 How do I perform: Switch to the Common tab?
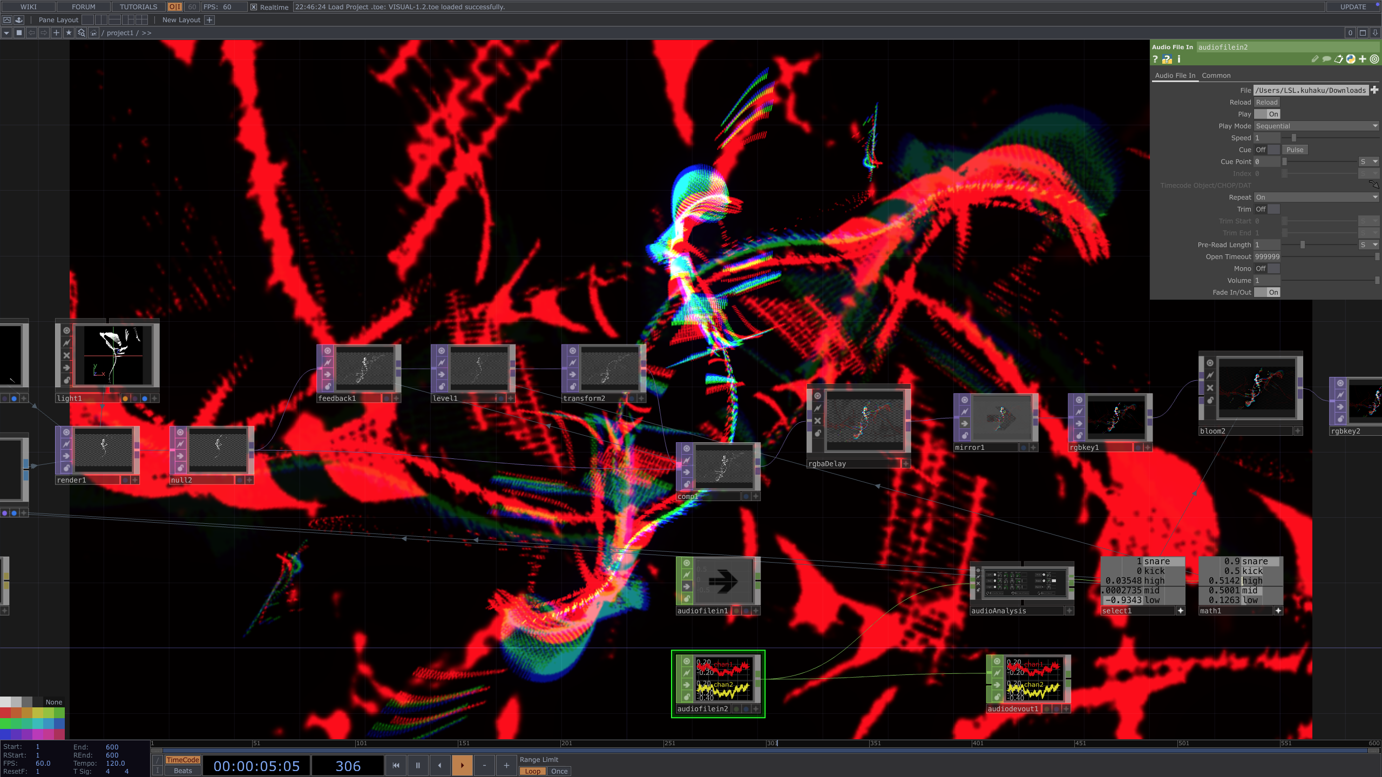1215,75
